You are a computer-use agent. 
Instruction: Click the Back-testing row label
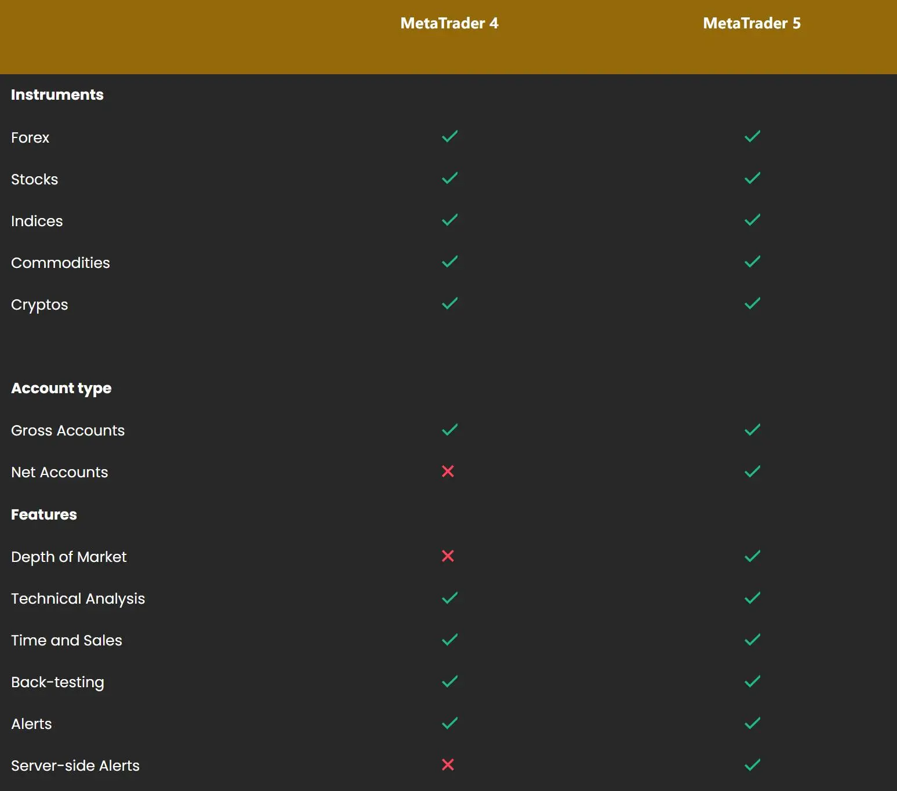pyautogui.click(x=58, y=683)
